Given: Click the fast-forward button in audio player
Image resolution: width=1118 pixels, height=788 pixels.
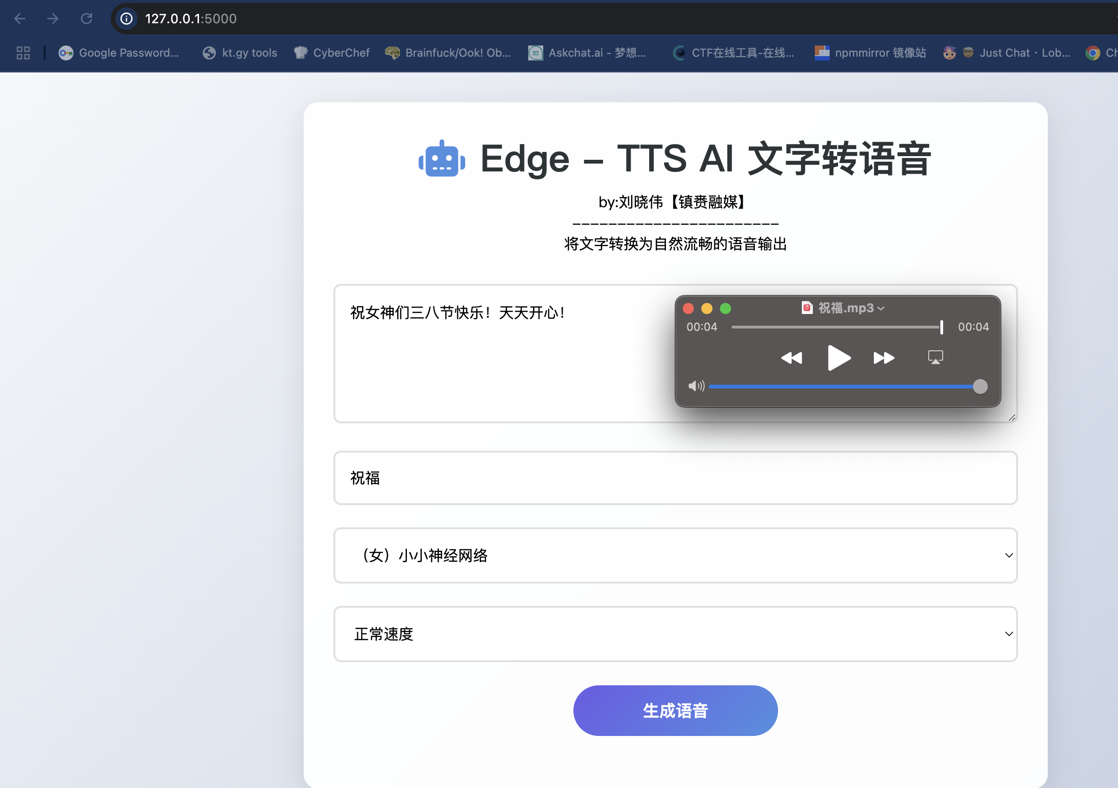Looking at the screenshot, I should click(883, 358).
